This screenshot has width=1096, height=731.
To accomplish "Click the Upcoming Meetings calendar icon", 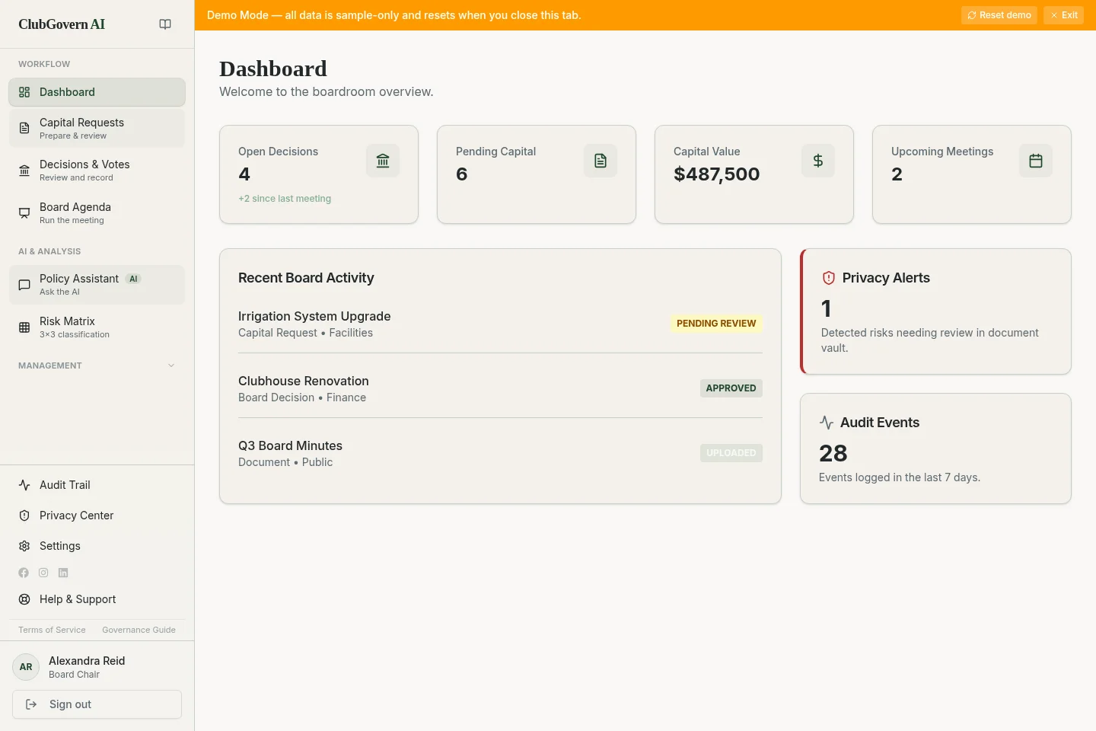I will (x=1036, y=161).
